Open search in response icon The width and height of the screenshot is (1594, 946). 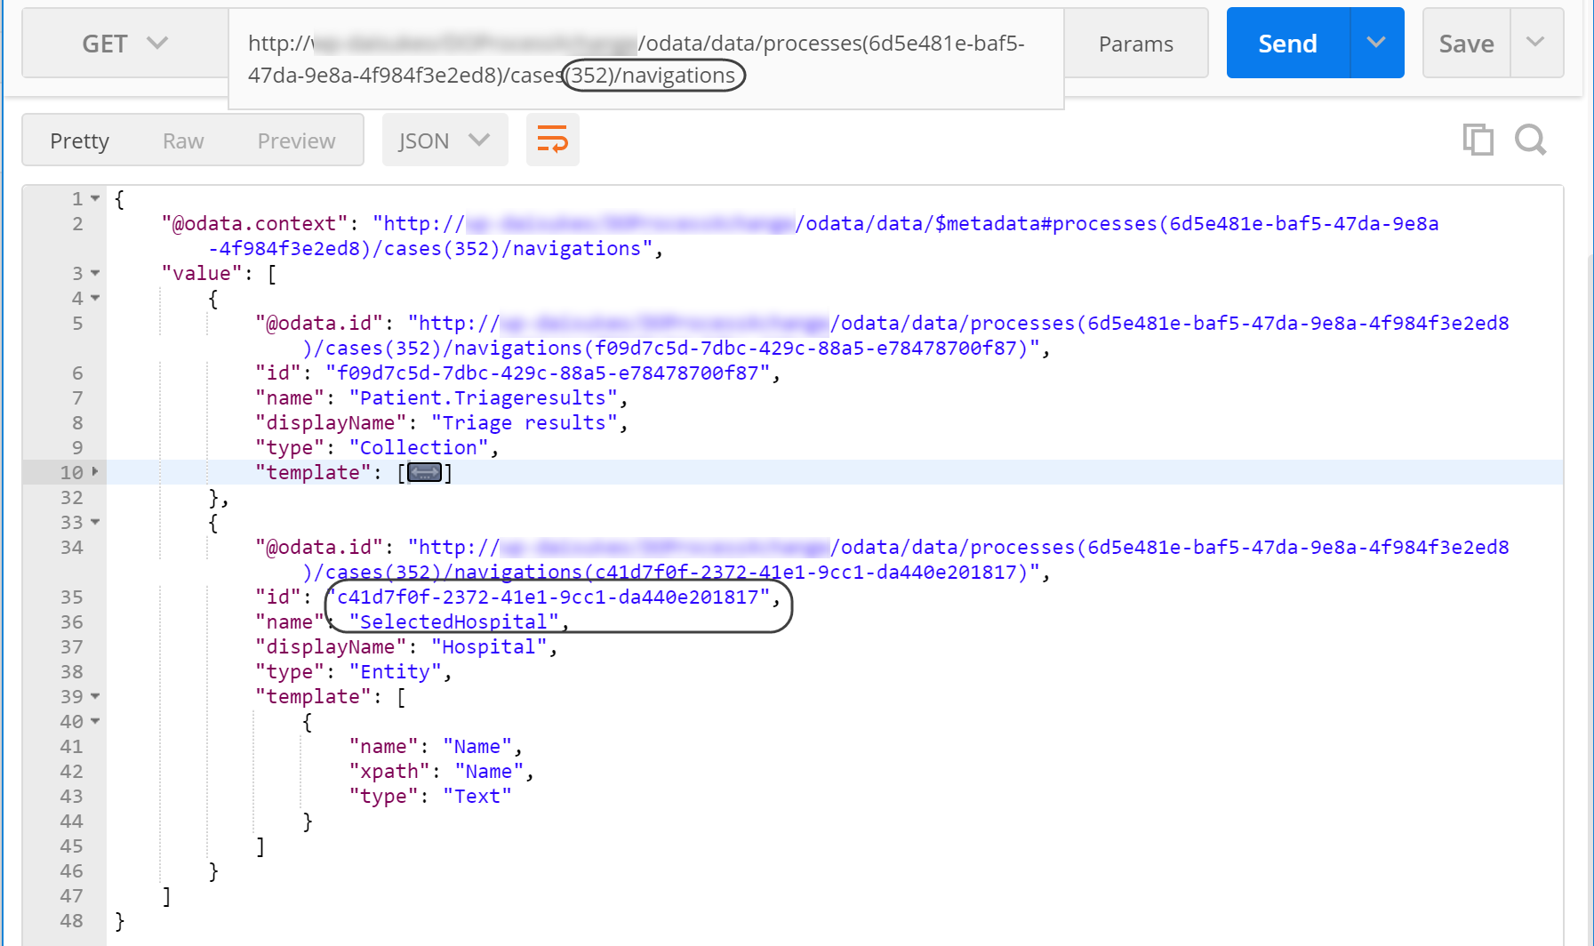1531,140
